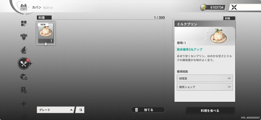Image resolution: width=261 pixels, height=120 pixels.
Task: Click the 料理 tag above detail panel
Action: 229,18
